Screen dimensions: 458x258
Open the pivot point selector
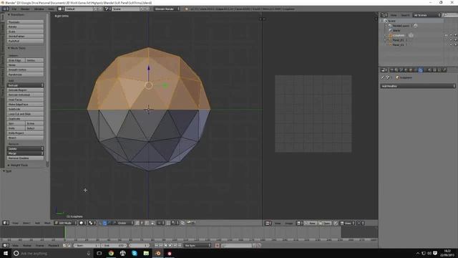[92, 223]
